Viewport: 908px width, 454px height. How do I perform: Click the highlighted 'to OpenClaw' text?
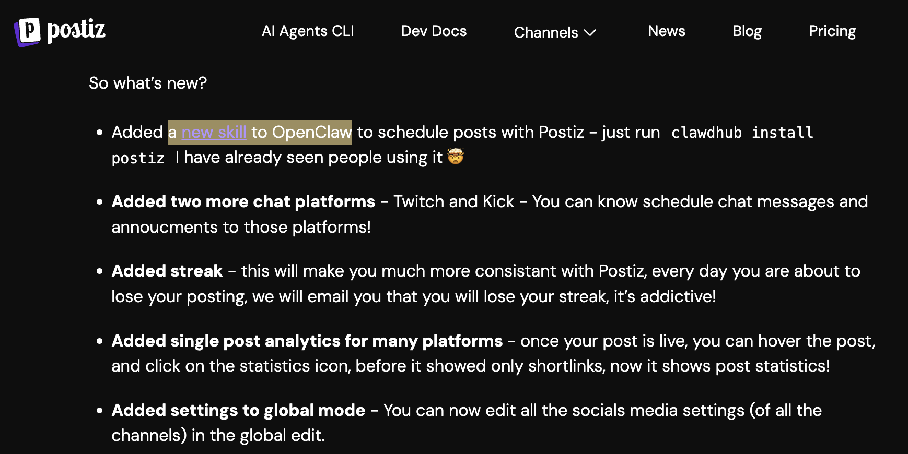(x=301, y=133)
